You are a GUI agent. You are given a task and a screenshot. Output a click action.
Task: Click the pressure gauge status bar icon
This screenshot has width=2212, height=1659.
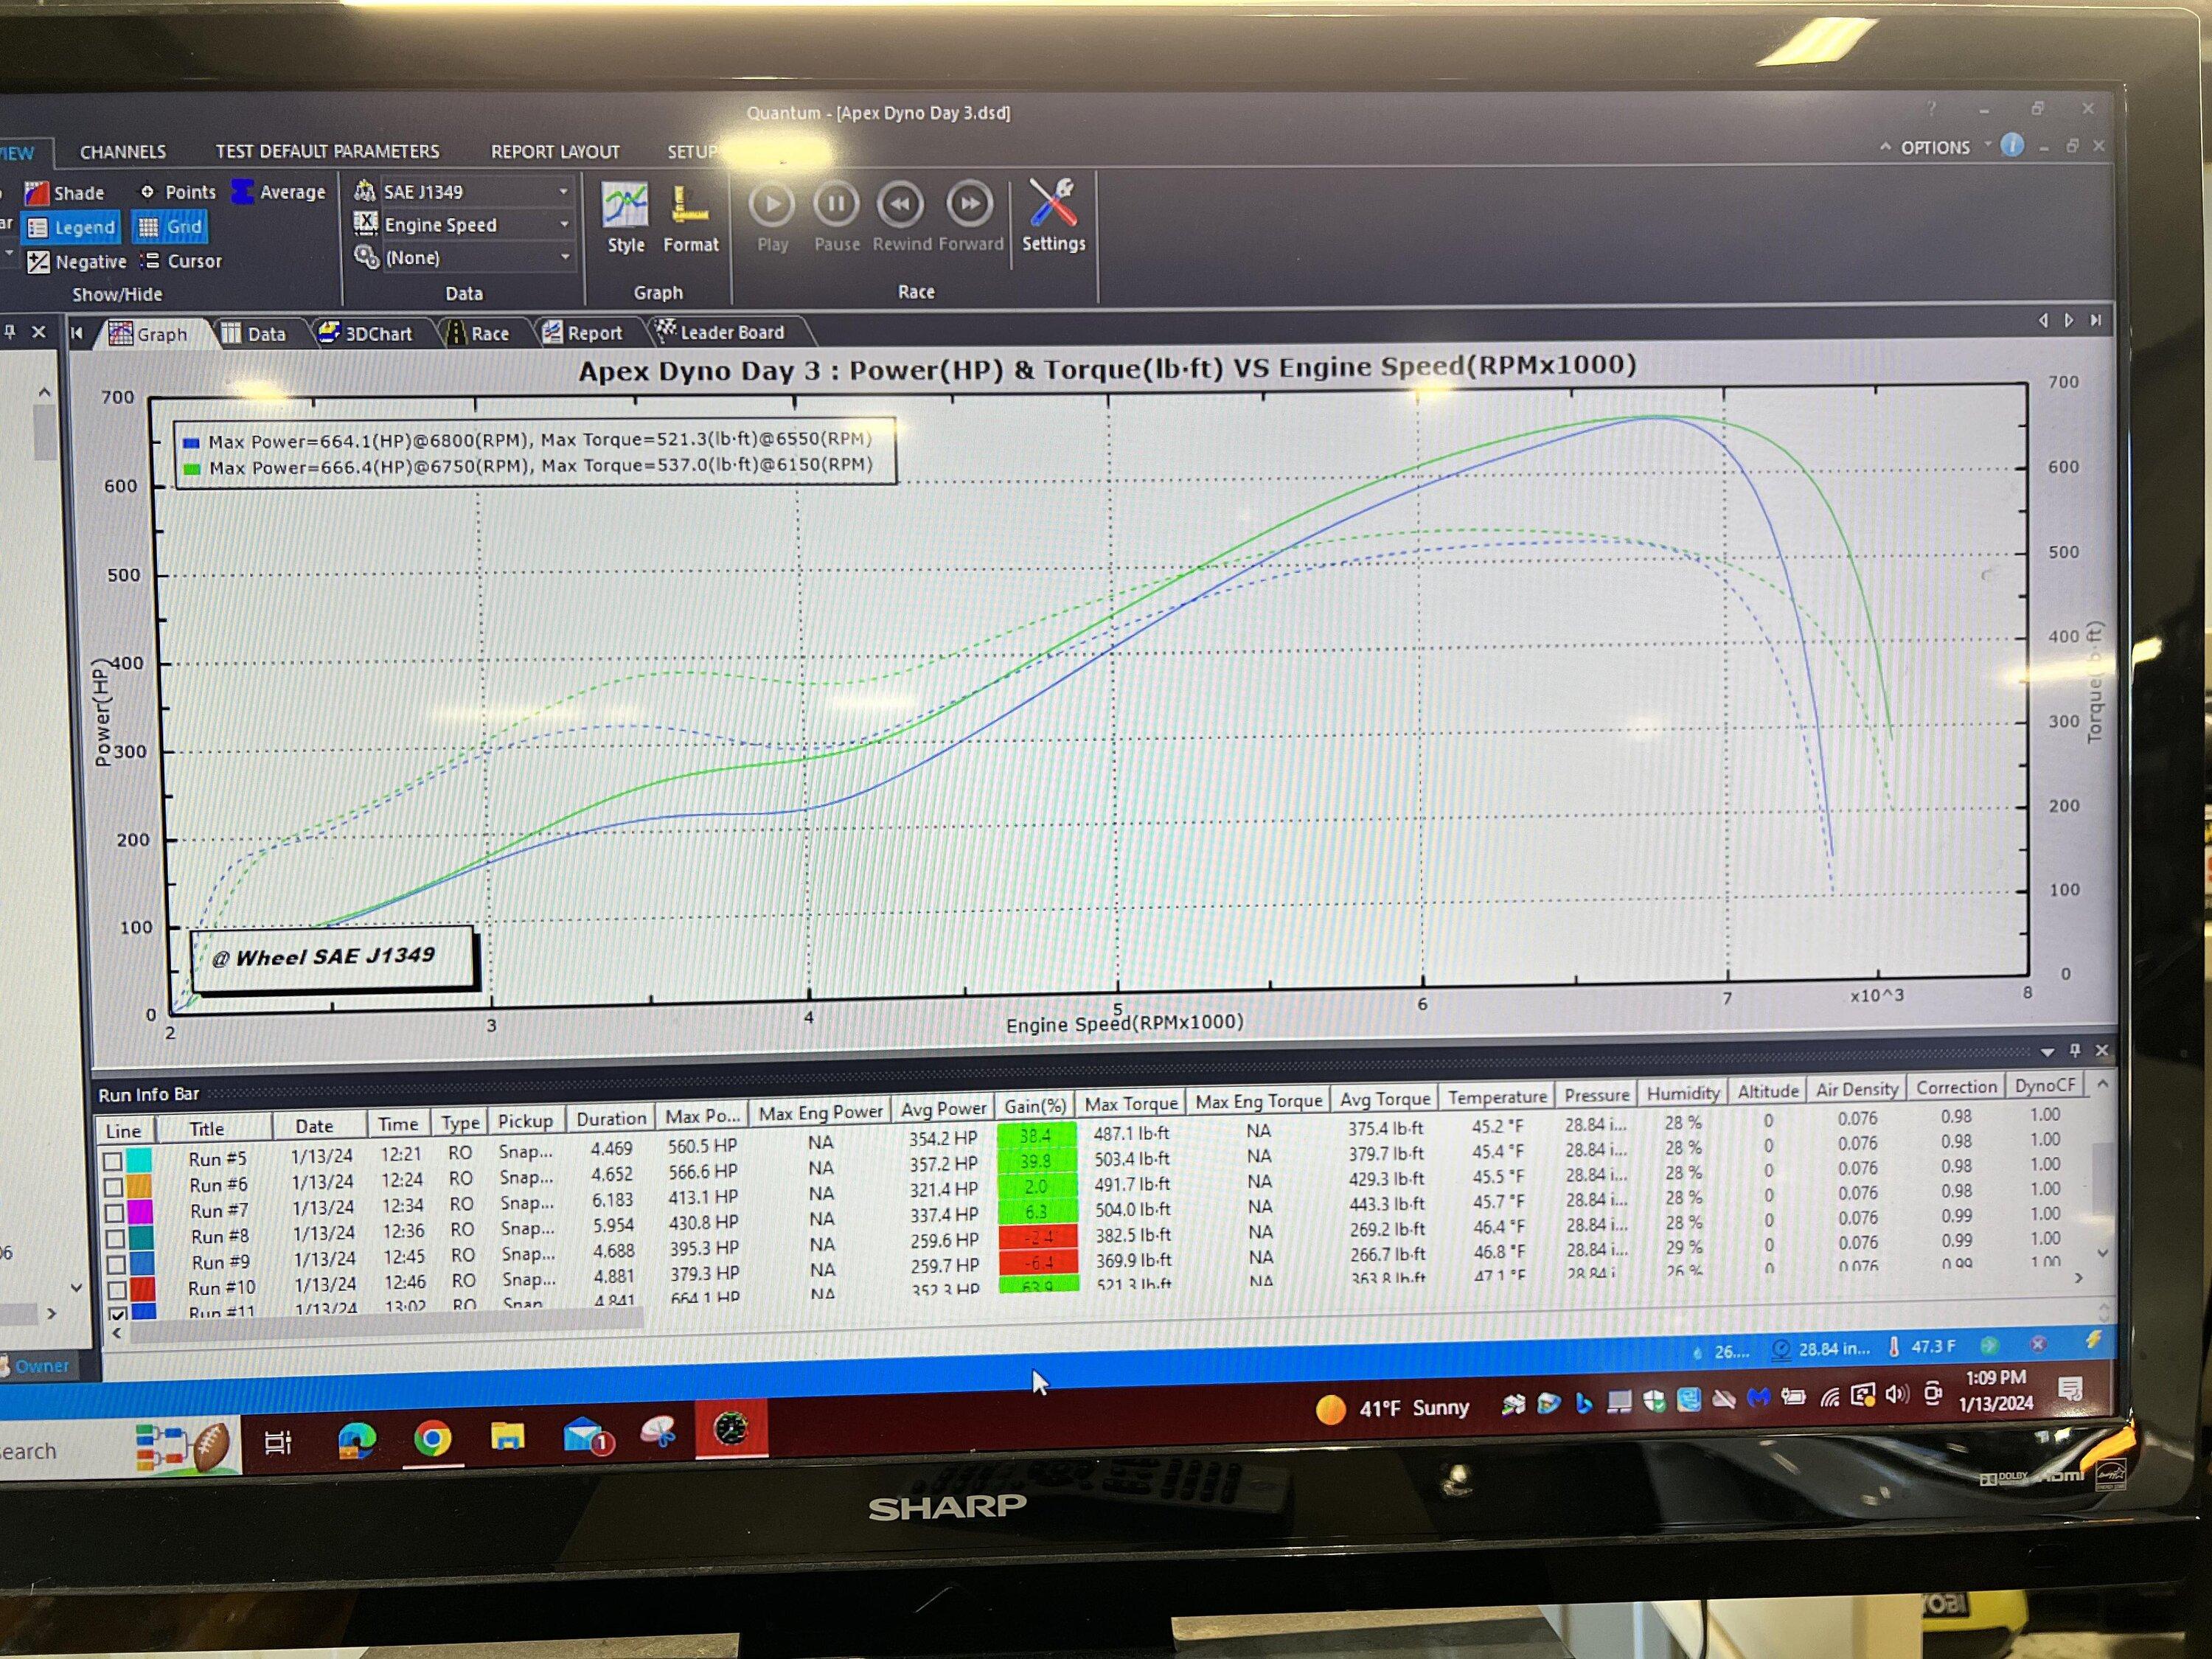(x=1780, y=1349)
